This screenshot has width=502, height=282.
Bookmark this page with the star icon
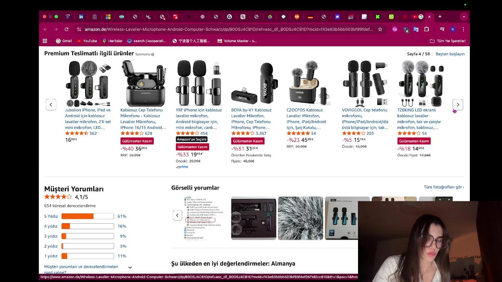tap(380, 29)
